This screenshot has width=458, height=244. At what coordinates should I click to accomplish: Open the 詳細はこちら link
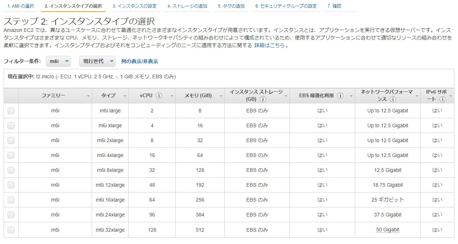[270, 45]
